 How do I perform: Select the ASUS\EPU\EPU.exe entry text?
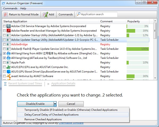pos(40,67)
